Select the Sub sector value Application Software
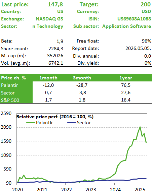The image size is (152, 192). click(126, 26)
